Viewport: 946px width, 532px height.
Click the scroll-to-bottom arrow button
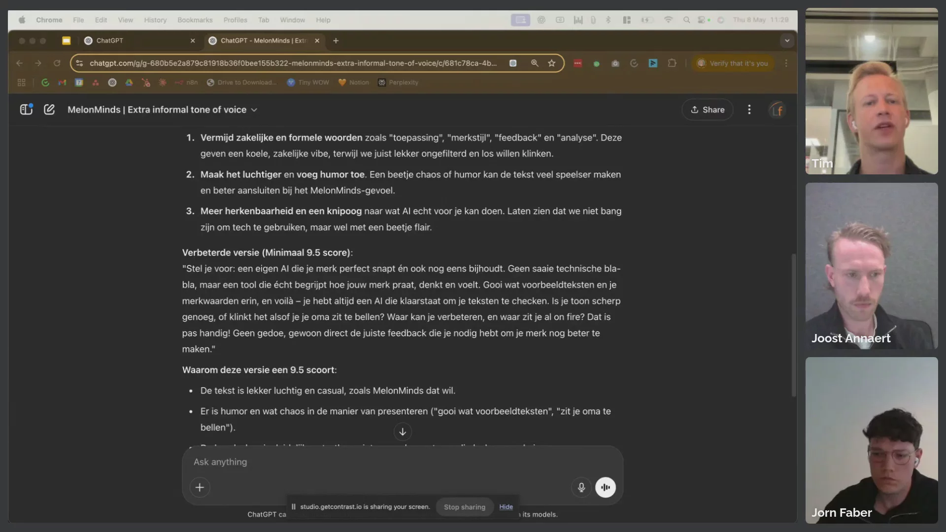coord(403,432)
